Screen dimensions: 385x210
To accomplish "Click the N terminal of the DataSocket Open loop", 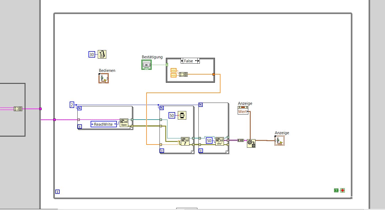I will pos(79,108).
